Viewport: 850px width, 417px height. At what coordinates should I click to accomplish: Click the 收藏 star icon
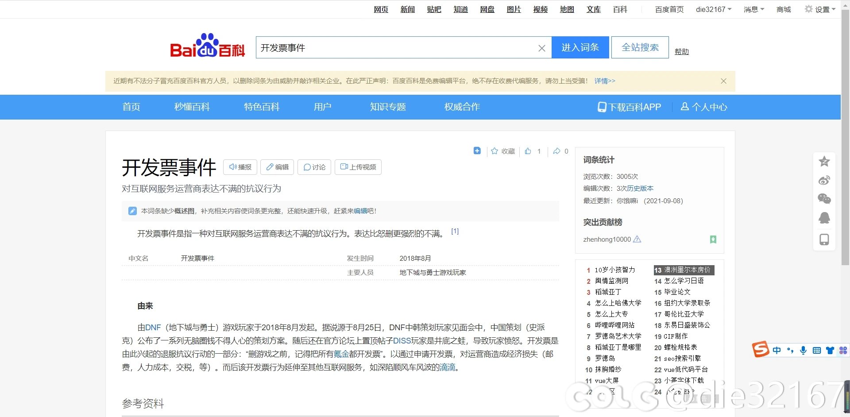pos(495,151)
